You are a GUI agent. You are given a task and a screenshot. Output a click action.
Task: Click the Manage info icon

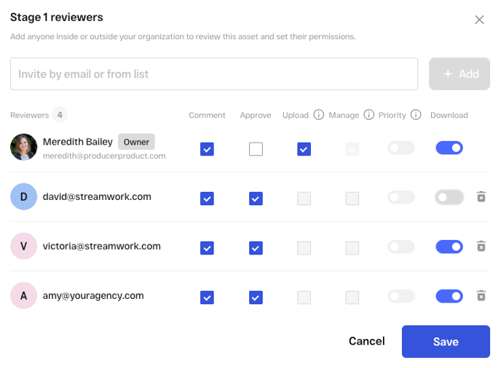click(x=368, y=115)
